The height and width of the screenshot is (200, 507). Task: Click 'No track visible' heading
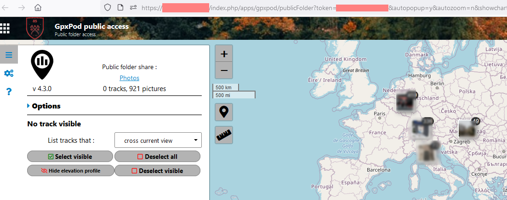click(54, 124)
